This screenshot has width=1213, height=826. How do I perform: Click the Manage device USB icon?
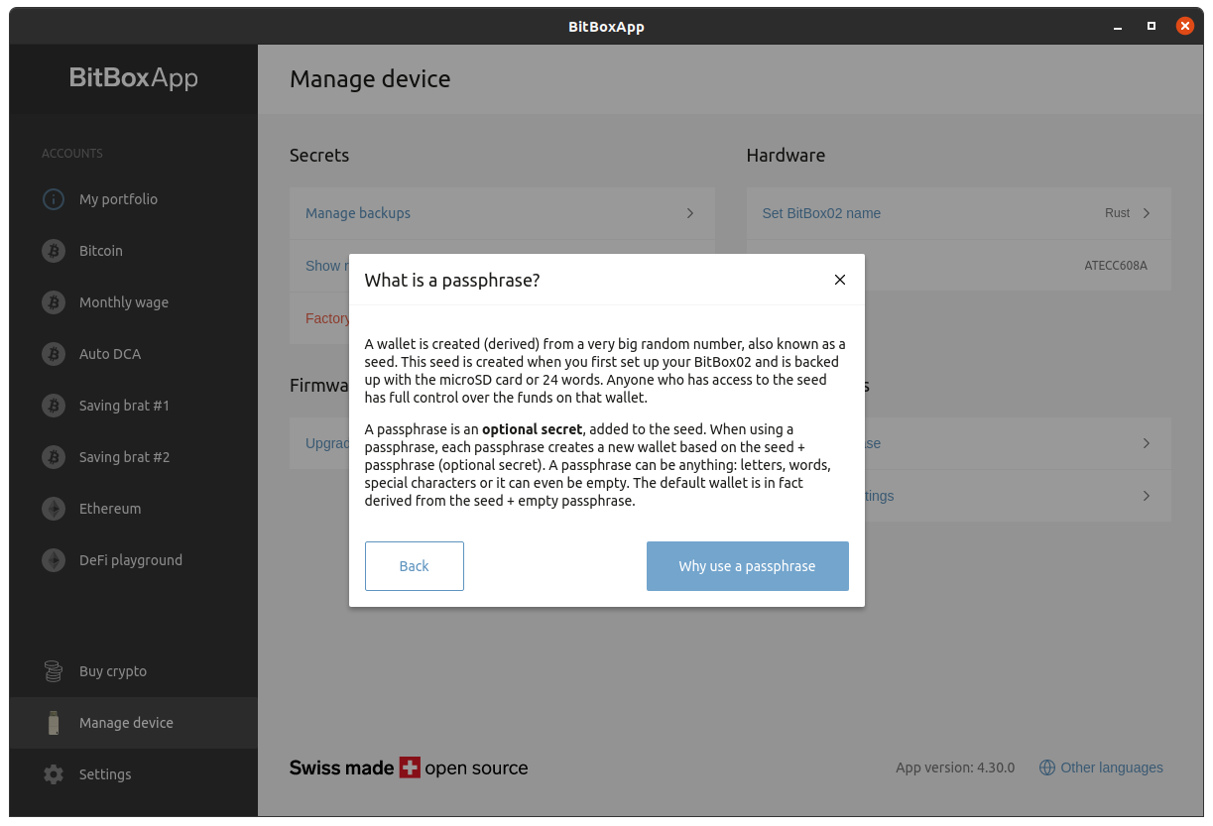pos(54,723)
